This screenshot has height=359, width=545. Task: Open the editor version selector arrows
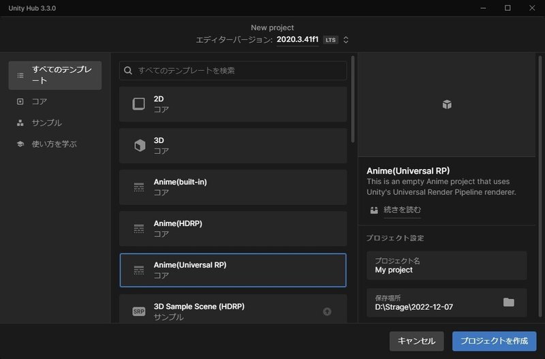tap(345, 40)
